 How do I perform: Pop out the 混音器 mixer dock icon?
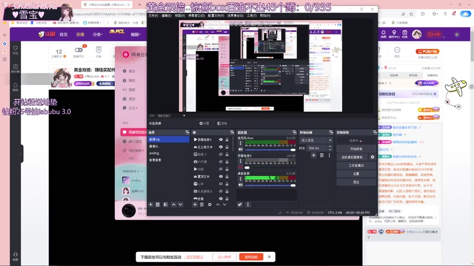coord(294,132)
